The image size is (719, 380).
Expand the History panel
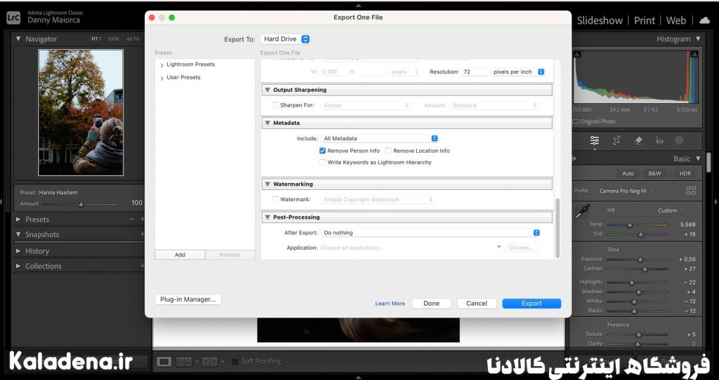click(18, 251)
